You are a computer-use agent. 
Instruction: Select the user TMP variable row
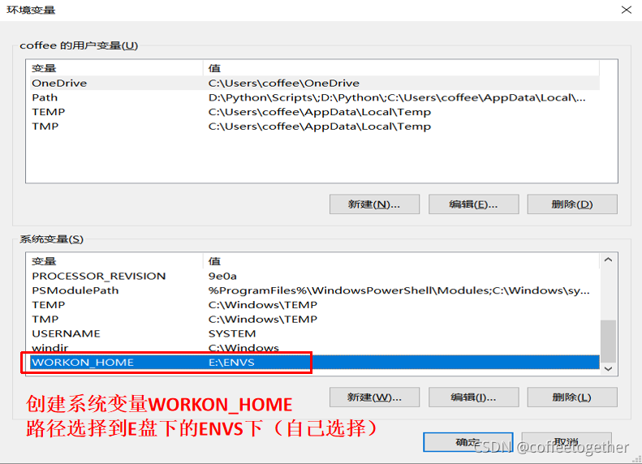(x=314, y=126)
